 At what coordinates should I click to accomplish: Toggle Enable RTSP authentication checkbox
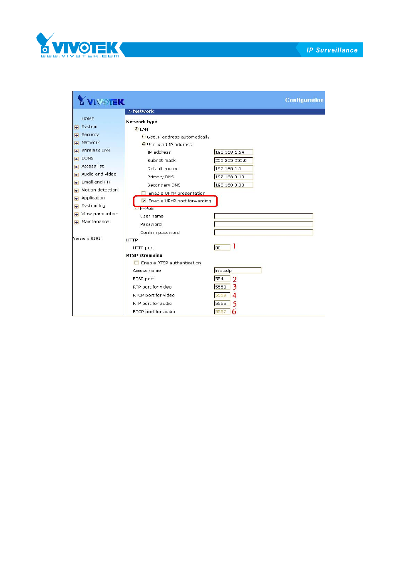136,263
